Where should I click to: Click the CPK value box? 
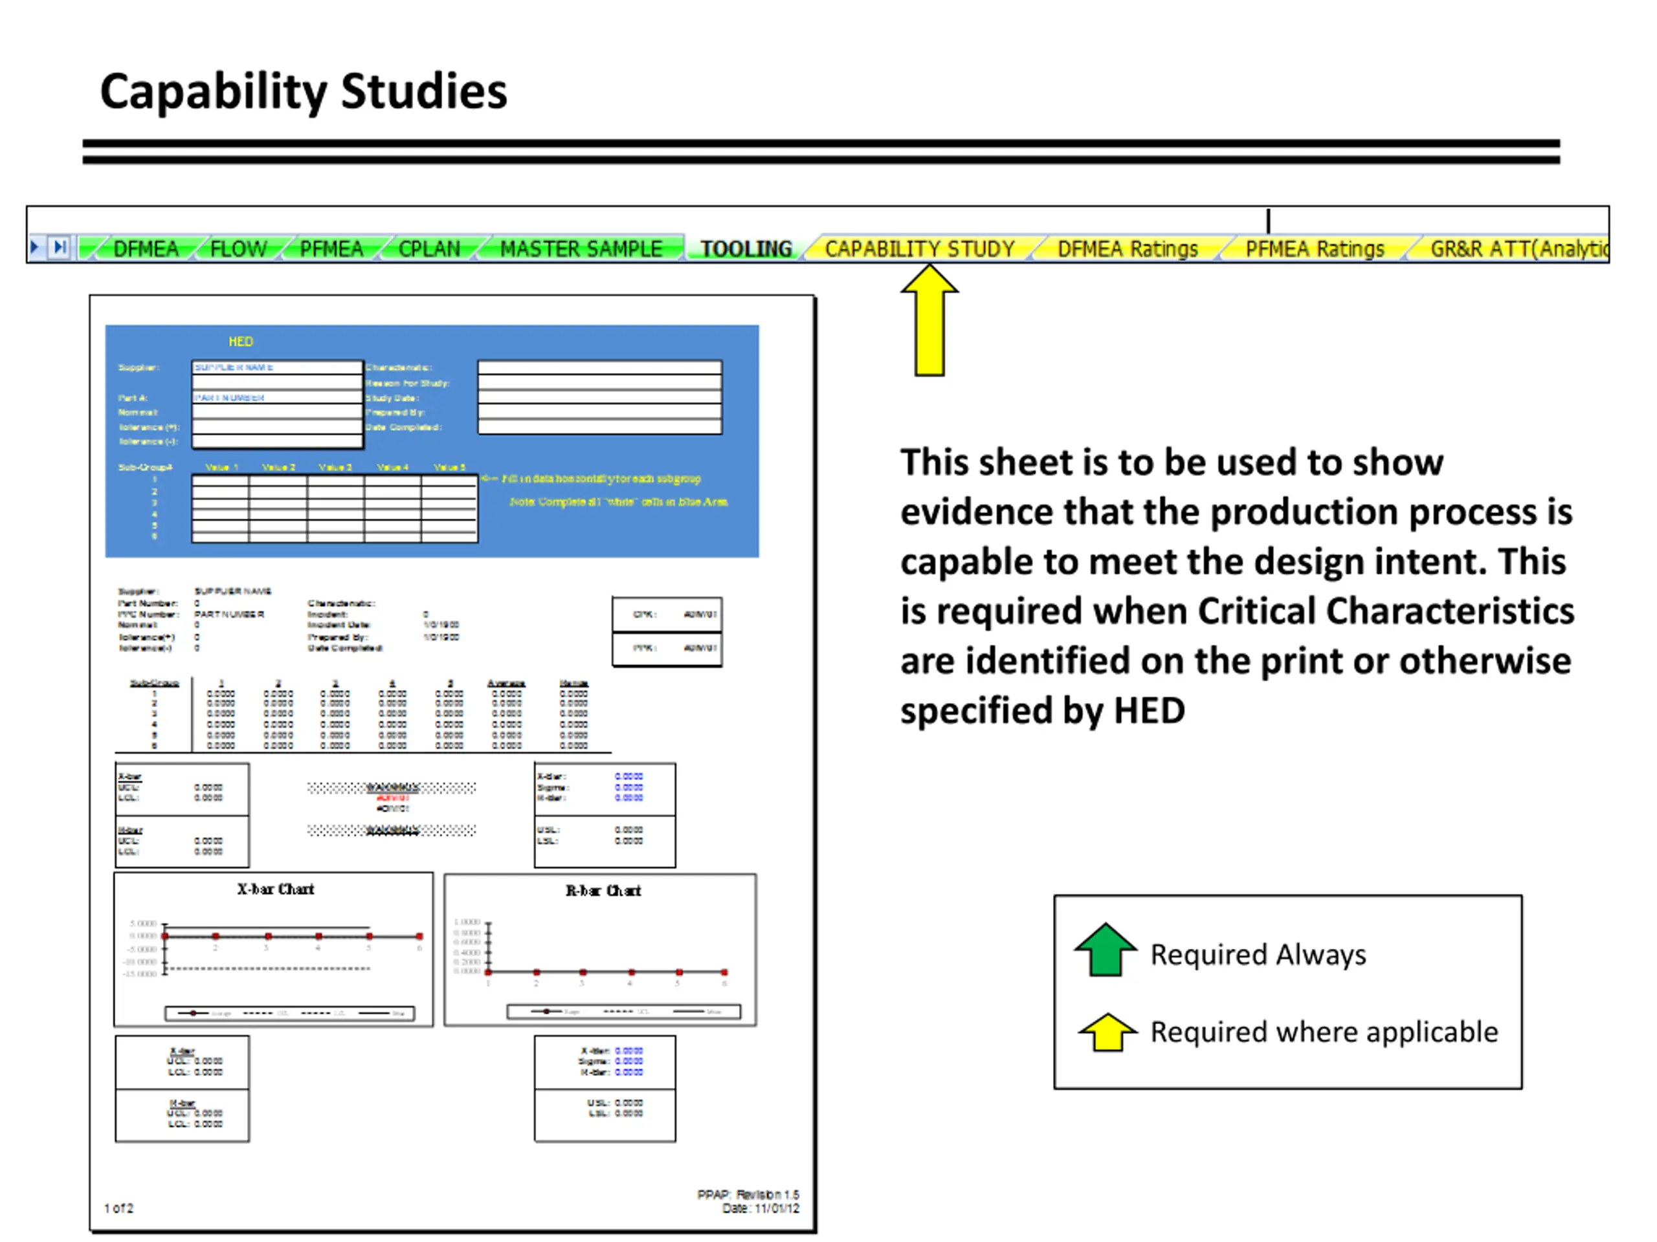pyautogui.click(x=667, y=615)
